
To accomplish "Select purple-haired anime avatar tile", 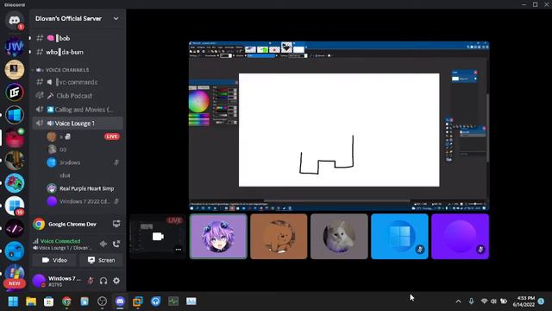I will (218, 236).
